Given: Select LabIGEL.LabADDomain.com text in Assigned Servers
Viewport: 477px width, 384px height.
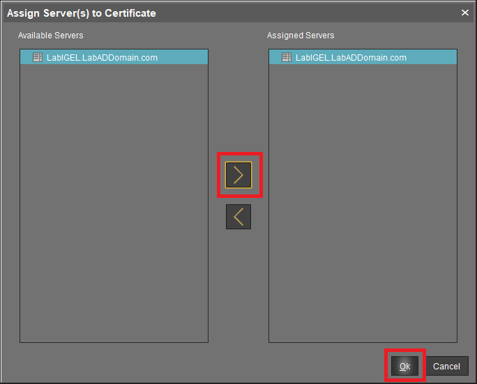Looking at the screenshot, I should 351,57.
